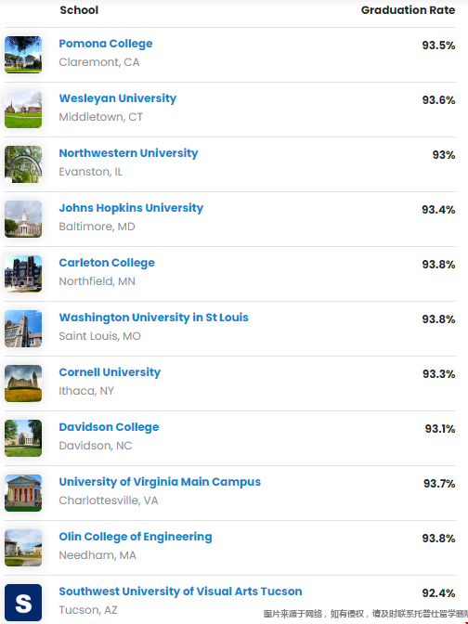The height and width of the screenshot is (624, 468).
Task: Click the Southwest University S logo icon
Action: (23, 603)
